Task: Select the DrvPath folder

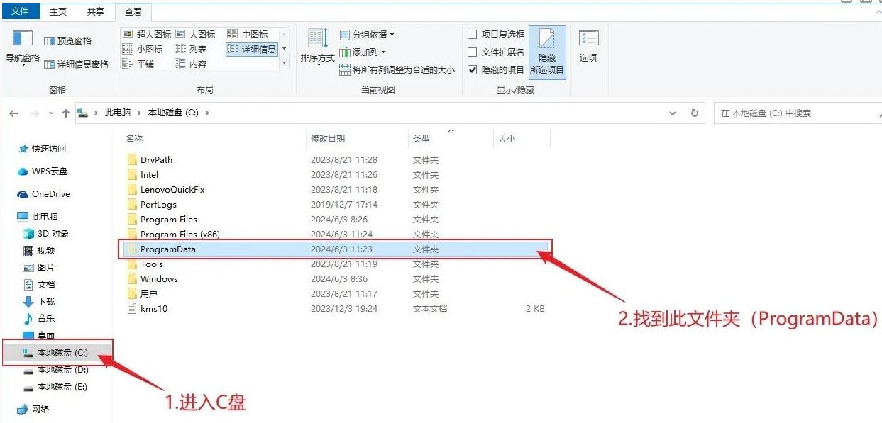Action: point(156,160)
